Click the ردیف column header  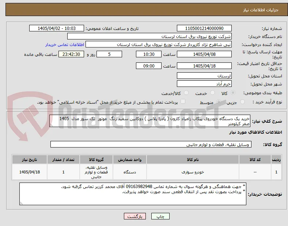pyautogui.click(x=276, y=160)
